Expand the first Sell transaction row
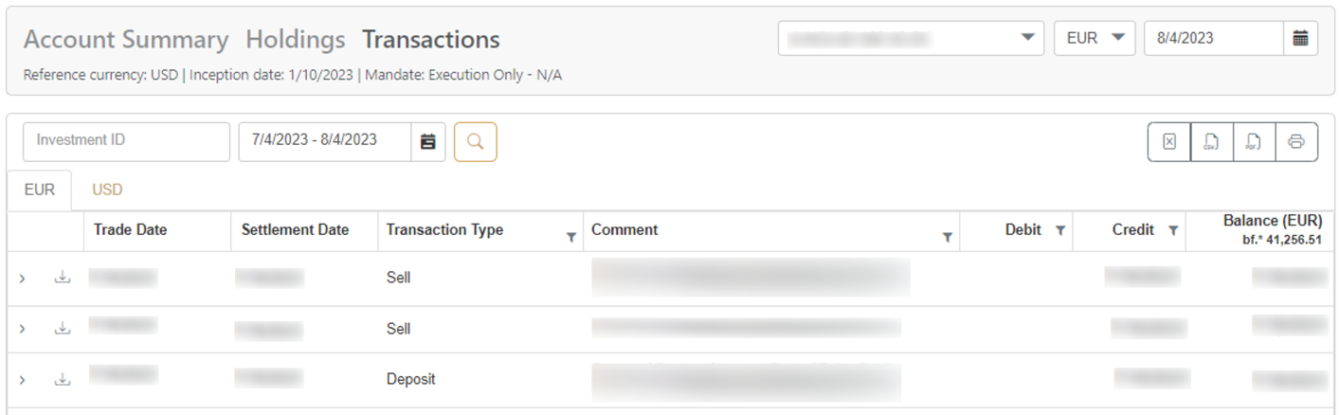Screen dimensions: 1339x415 click(x=23, y=279)
